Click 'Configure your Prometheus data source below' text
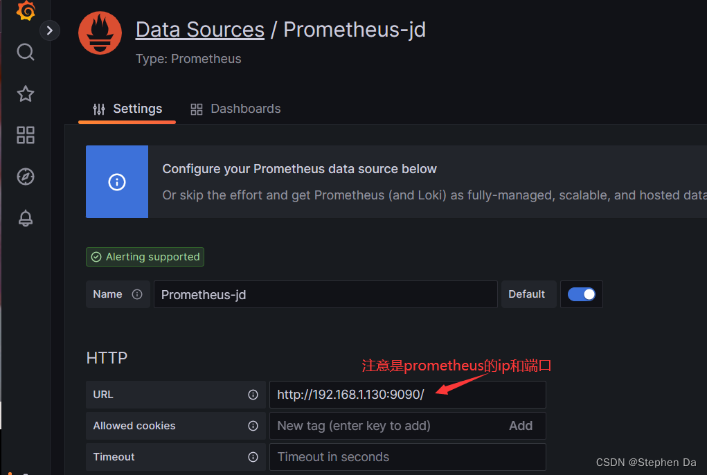The image size is (707, 475). tap(299, 169)
